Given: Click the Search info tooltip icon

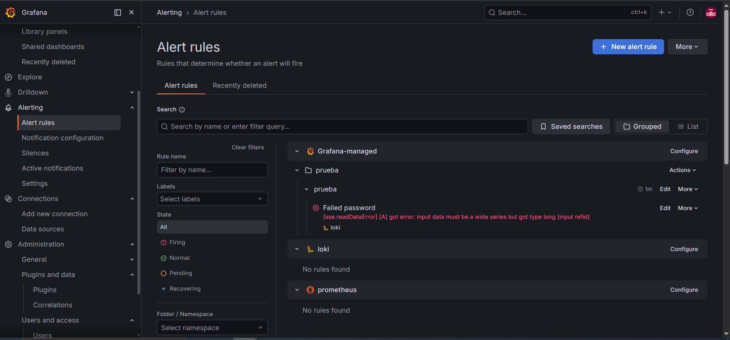Looking at the screenshot, I should point(182,110).
